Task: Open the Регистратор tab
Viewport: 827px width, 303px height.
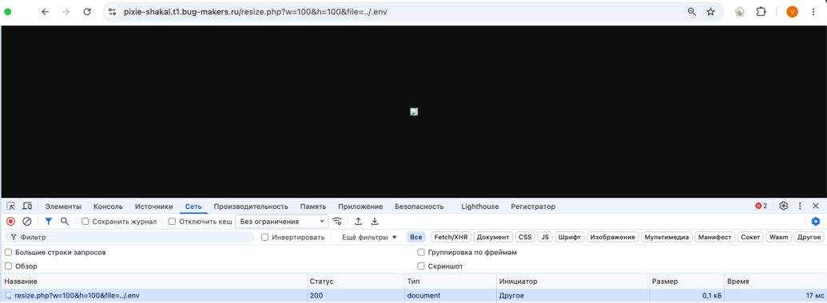Action: pyautogui.click(x=533, y=207)
